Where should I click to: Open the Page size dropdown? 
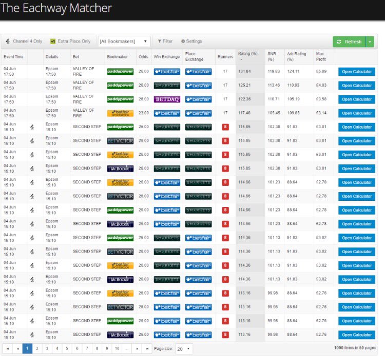184,349
